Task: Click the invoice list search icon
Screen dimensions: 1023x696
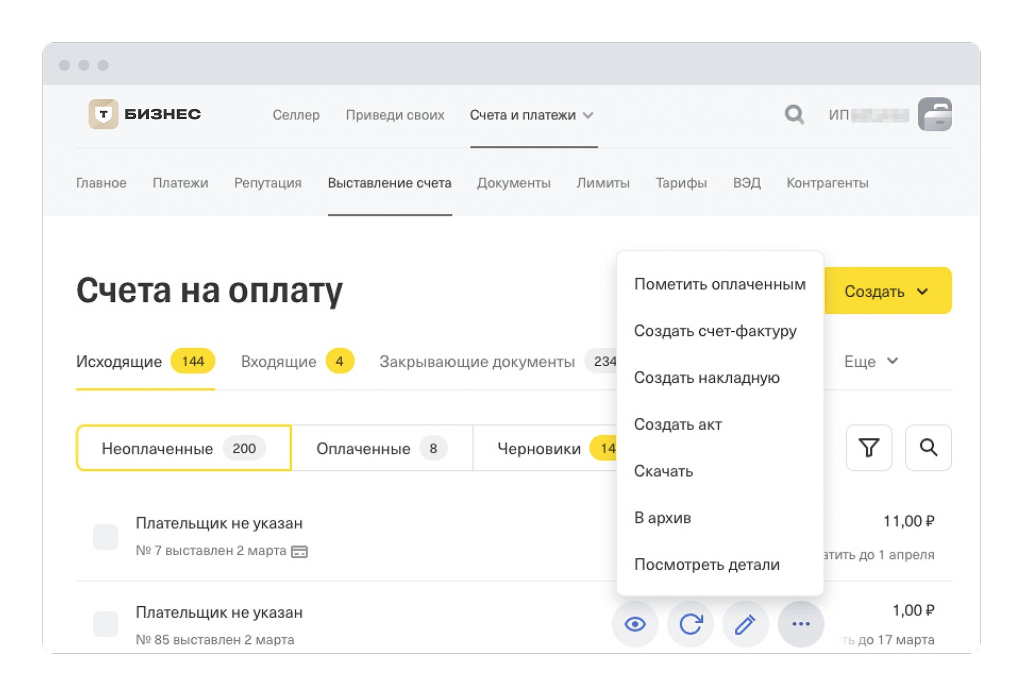Action: [x=928, y=447]
